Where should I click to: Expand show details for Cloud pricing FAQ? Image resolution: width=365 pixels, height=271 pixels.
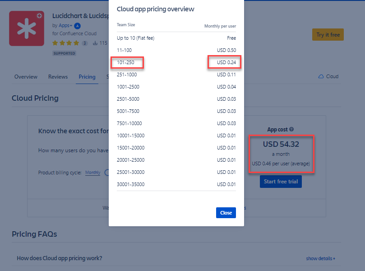320,258
